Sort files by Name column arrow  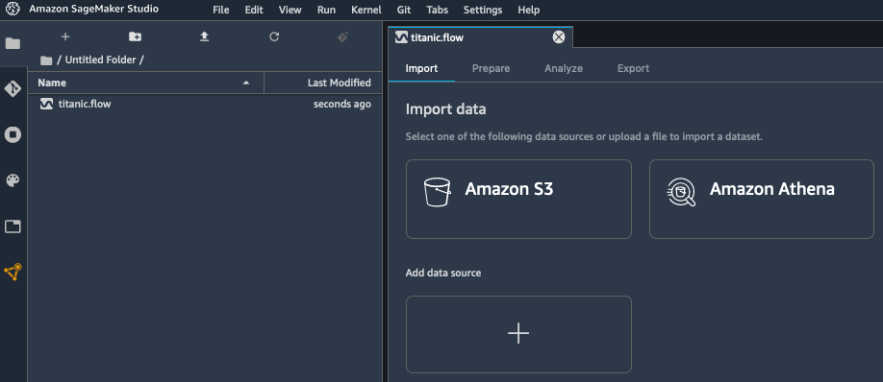(246, 84)
